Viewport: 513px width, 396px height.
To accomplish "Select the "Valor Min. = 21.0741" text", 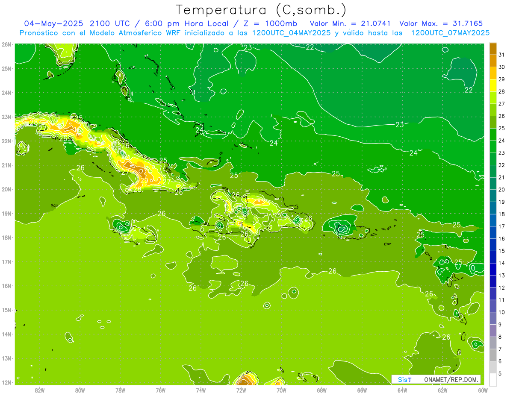I will point(350,23).
